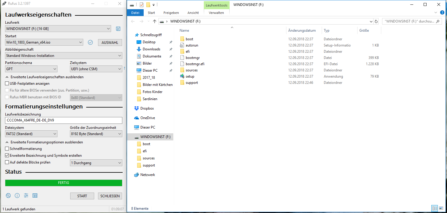Select the setup application file icon
The width and height of the screenshot is (447, 213).
tap(182, 76)
